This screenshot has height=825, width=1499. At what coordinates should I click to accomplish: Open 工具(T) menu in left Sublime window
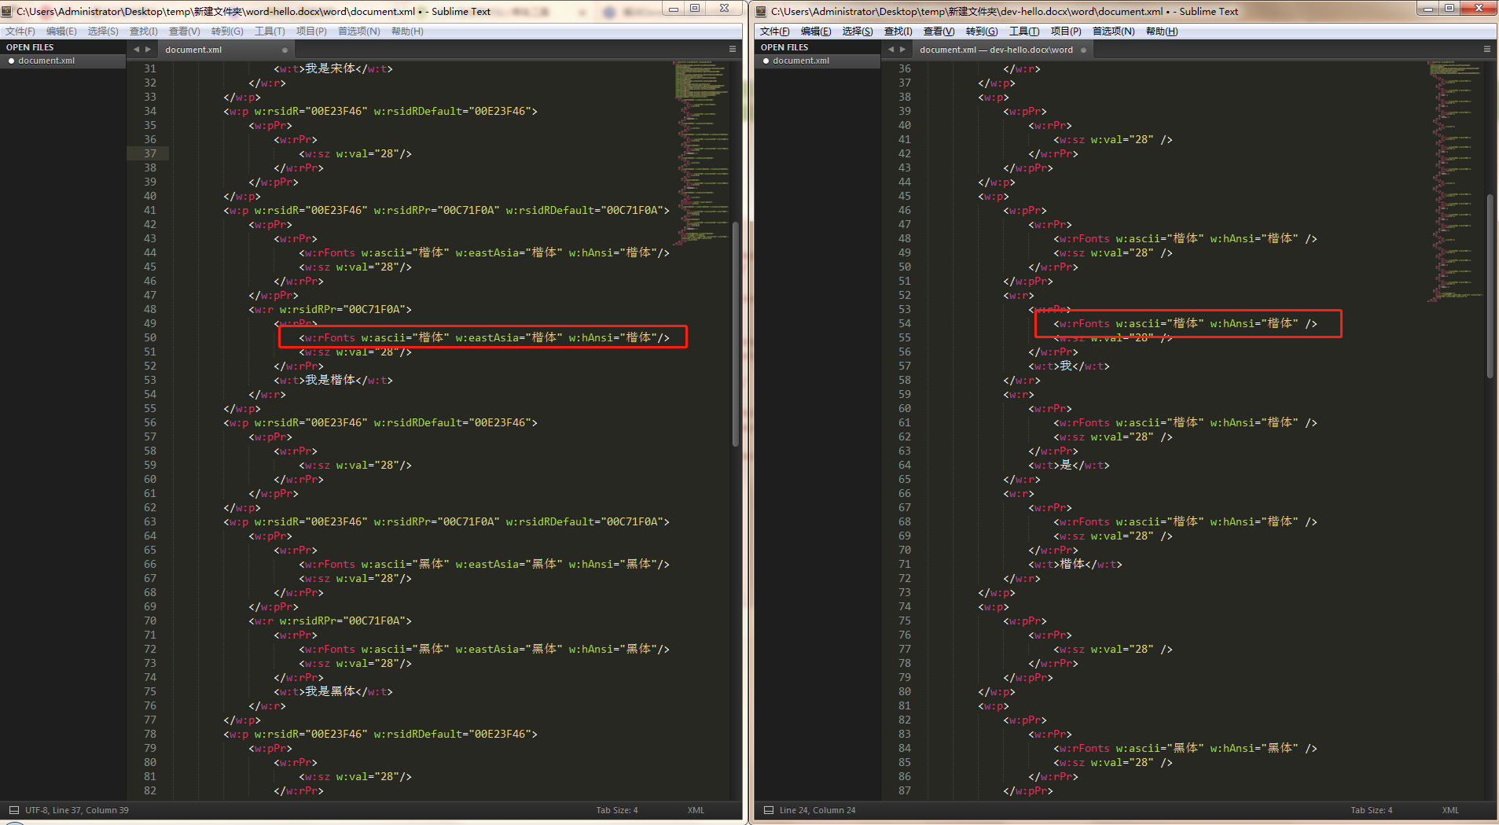point(270,31)
